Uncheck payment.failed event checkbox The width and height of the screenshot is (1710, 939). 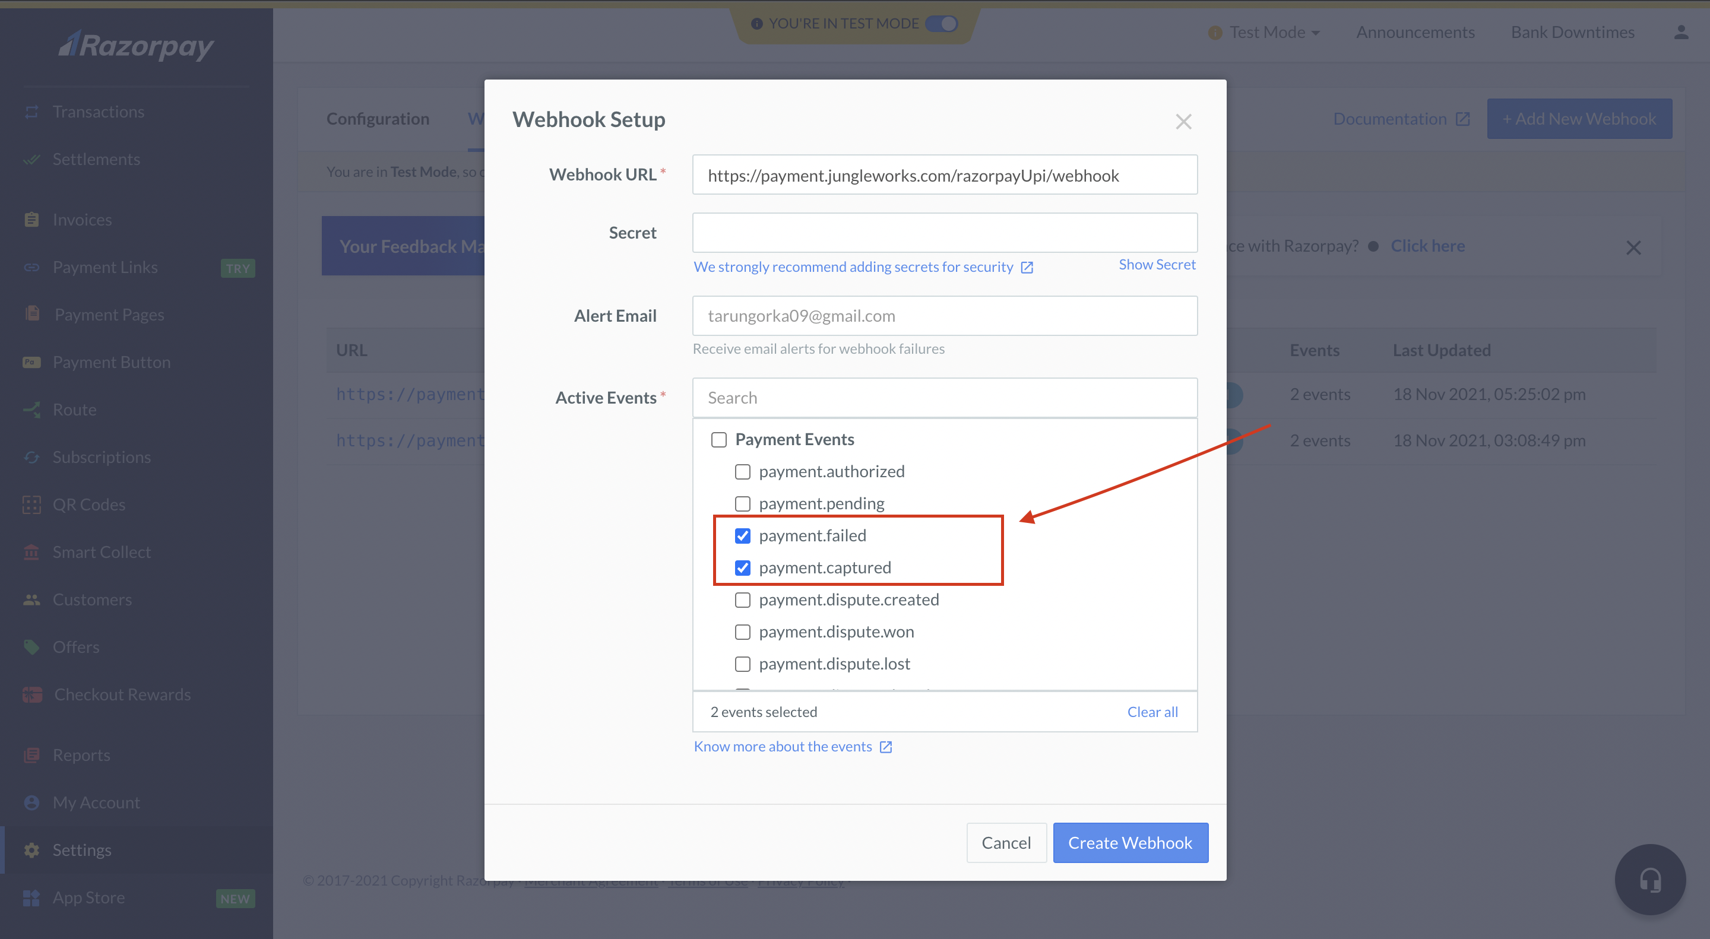tap(743, 535)
